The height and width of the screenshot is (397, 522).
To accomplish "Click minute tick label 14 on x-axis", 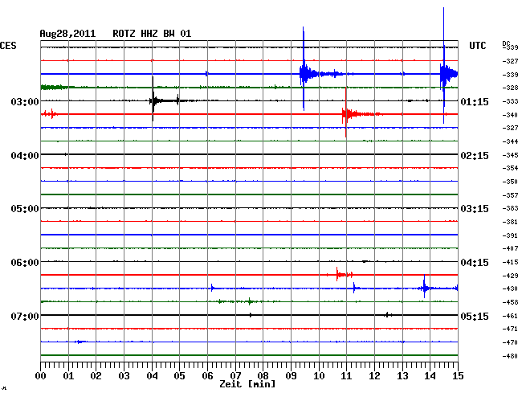I will [x=430, y=375].
